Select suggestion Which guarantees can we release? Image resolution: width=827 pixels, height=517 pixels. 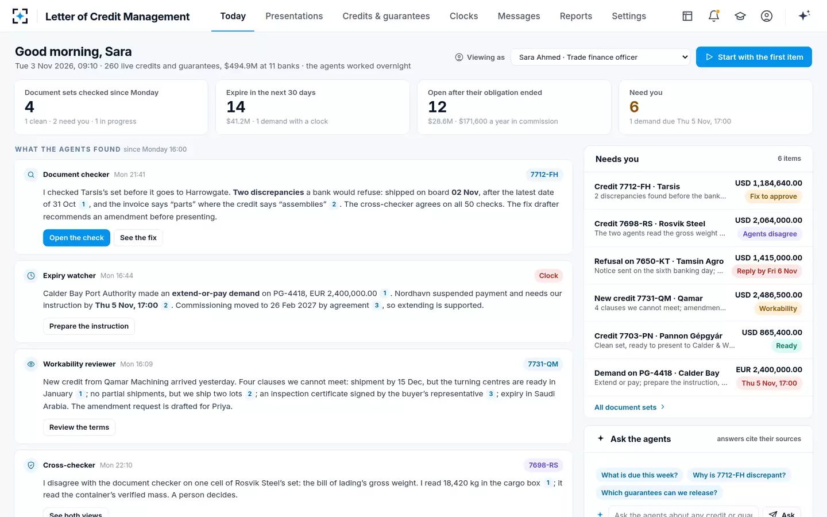point(659,493)
